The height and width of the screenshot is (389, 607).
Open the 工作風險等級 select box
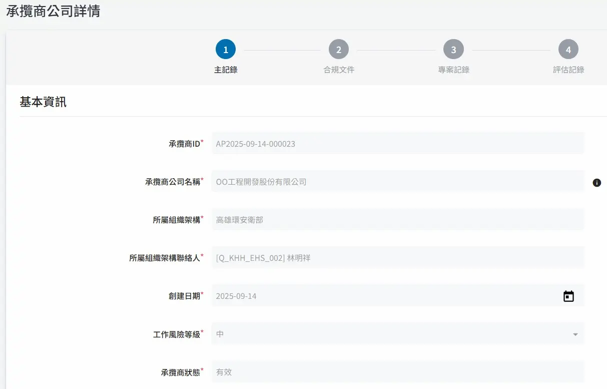[x=390, y=334]
